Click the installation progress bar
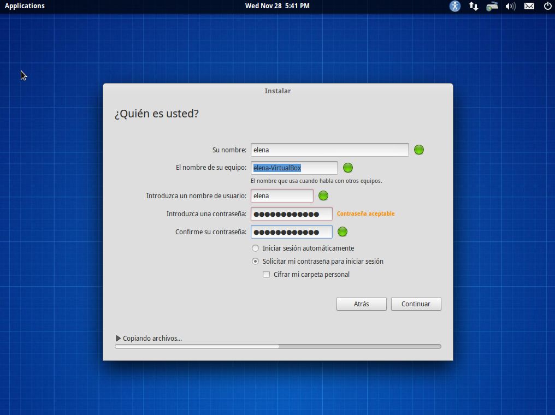Viewport: 555px width, 415px height. pos(277,346)
